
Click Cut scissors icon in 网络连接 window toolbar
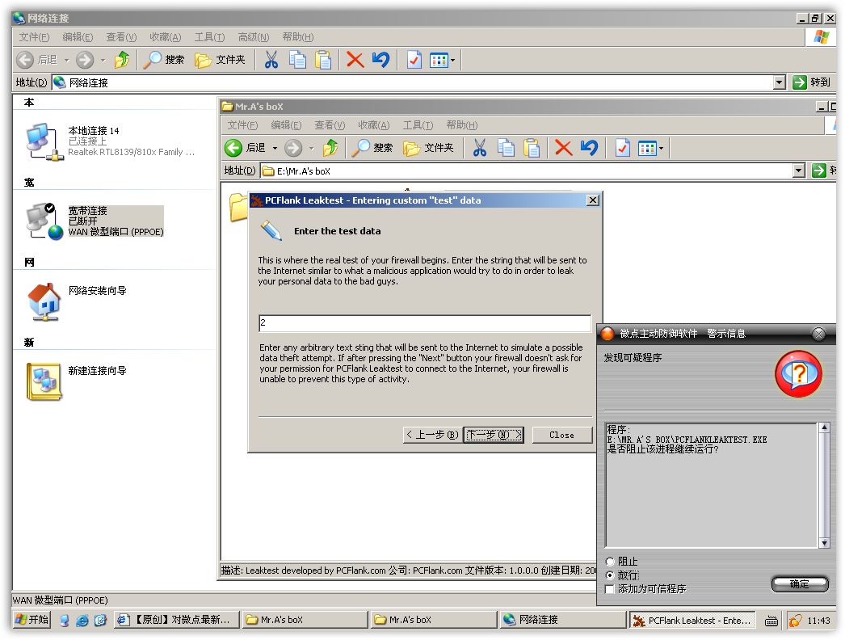click(271, 60)
